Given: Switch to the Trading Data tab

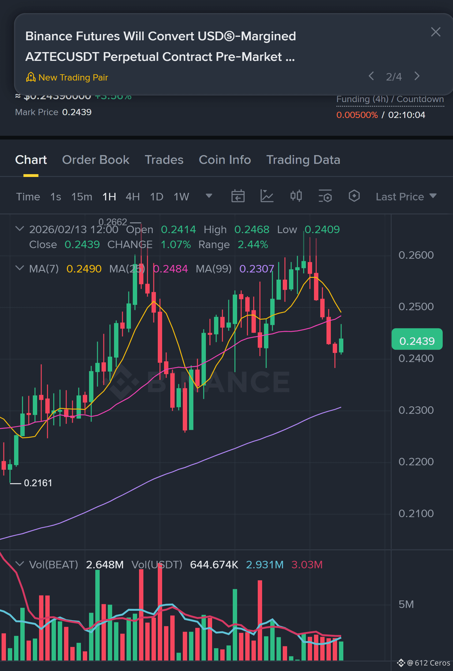Looking at the screenshot, I should pyautogui.click(x=303, y=160).
